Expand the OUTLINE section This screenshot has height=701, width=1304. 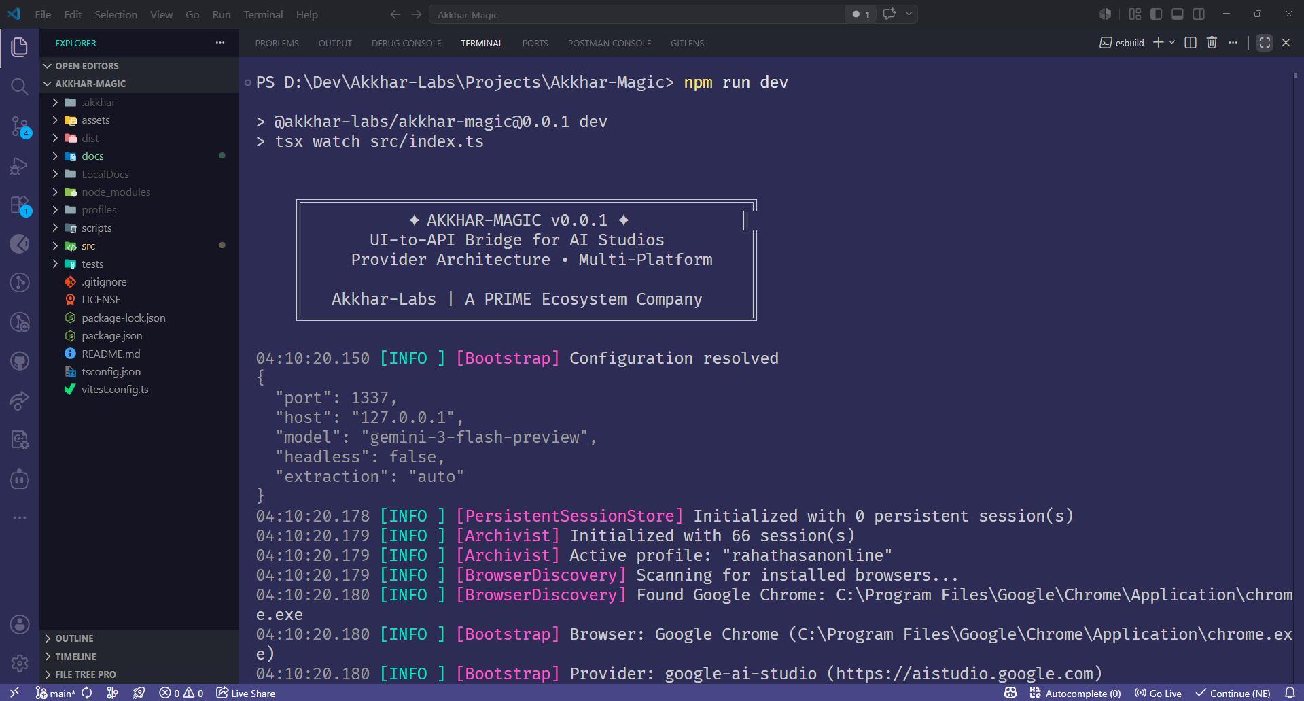point(139,638)
